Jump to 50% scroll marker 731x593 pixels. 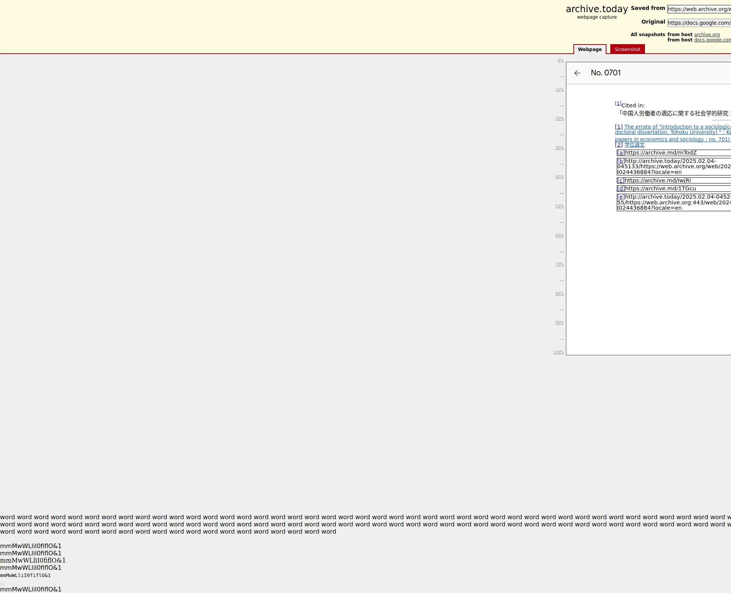pos(559,206)
